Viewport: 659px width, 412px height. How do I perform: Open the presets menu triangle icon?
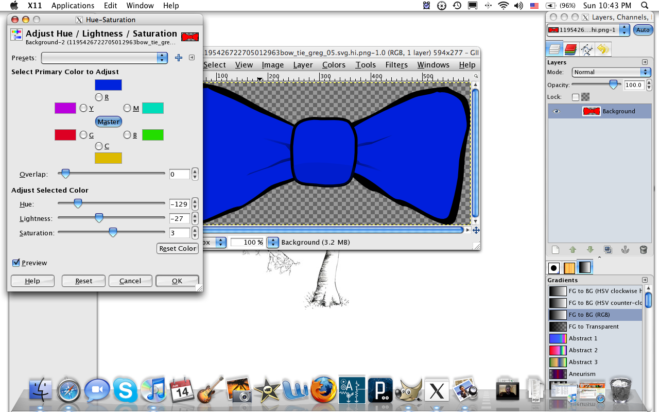(192, 58)
